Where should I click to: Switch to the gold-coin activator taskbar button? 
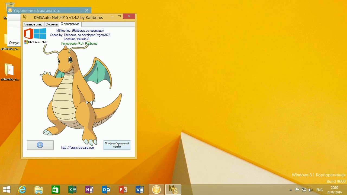[x=156, y=190]
